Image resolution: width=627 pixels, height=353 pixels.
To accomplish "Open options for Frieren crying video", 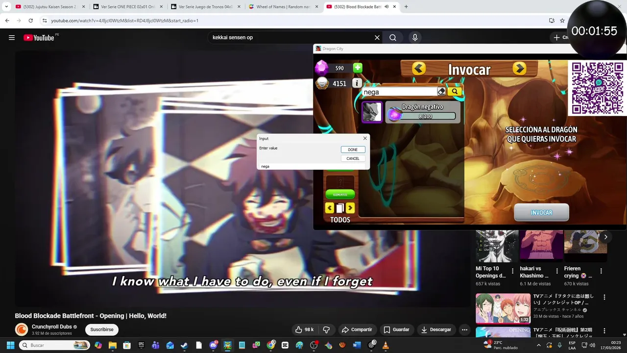I will pyautogui.click(x=601, y=271).
